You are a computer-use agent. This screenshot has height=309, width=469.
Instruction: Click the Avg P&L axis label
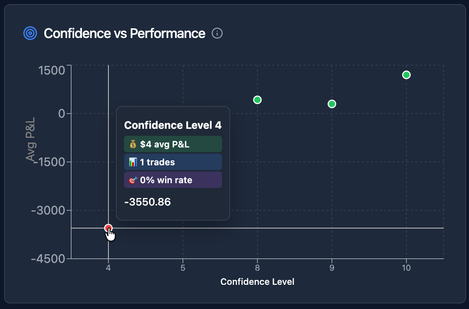[x=31, y=140]
